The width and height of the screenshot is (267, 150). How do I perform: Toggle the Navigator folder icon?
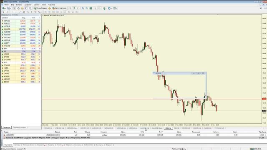[22, 8]
